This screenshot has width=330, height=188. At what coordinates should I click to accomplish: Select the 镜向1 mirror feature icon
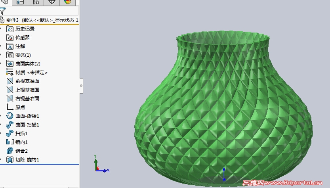tap(10, 142)
